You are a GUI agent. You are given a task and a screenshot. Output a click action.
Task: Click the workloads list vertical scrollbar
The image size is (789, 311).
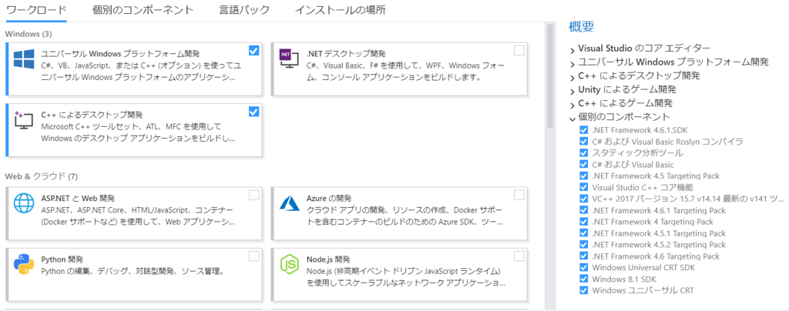550,75
